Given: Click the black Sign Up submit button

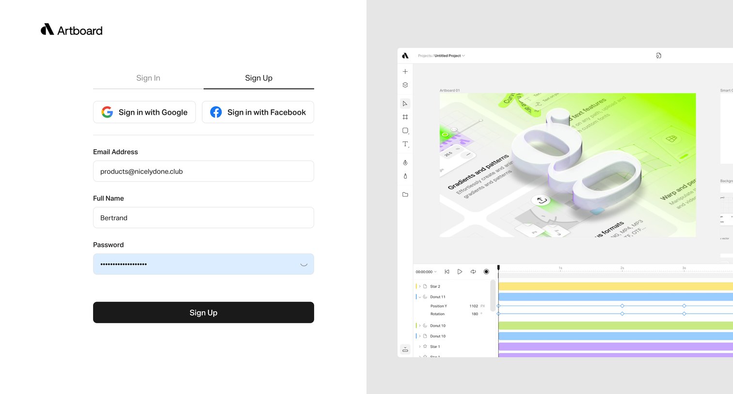Looking at the screenshot, I should tap(204, 313).
